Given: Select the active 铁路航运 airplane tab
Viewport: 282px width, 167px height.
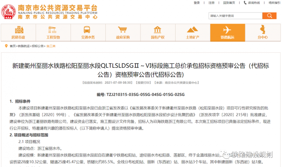Looking at the screenshot, I should 227,32.
